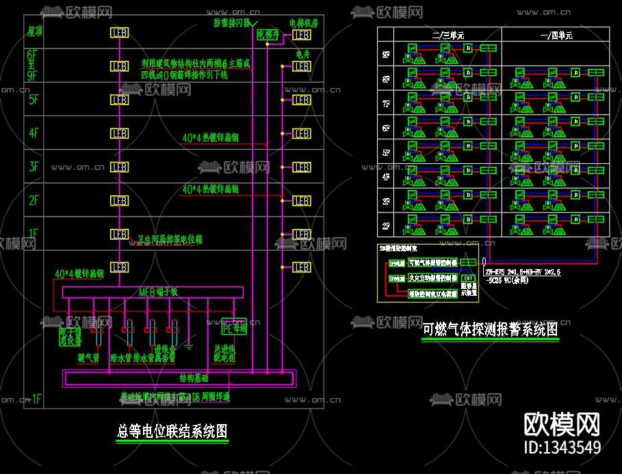Click the 电梯井 green box symbol
The width and height of the screenshot is (622, 474).
268,35
